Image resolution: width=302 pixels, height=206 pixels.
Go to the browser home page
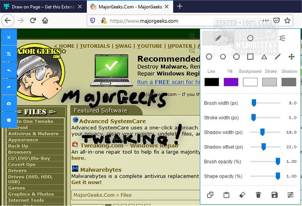[x=45, y=20]
